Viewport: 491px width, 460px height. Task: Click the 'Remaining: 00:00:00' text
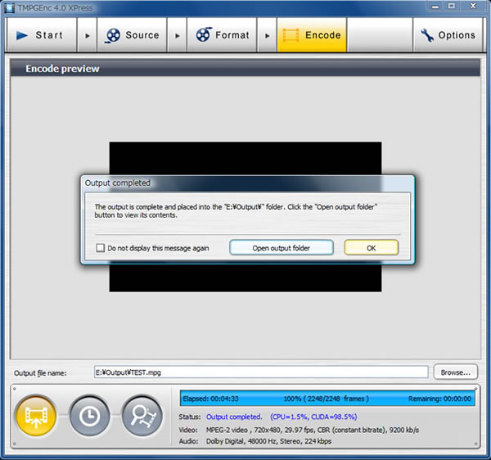click(439, 399)
